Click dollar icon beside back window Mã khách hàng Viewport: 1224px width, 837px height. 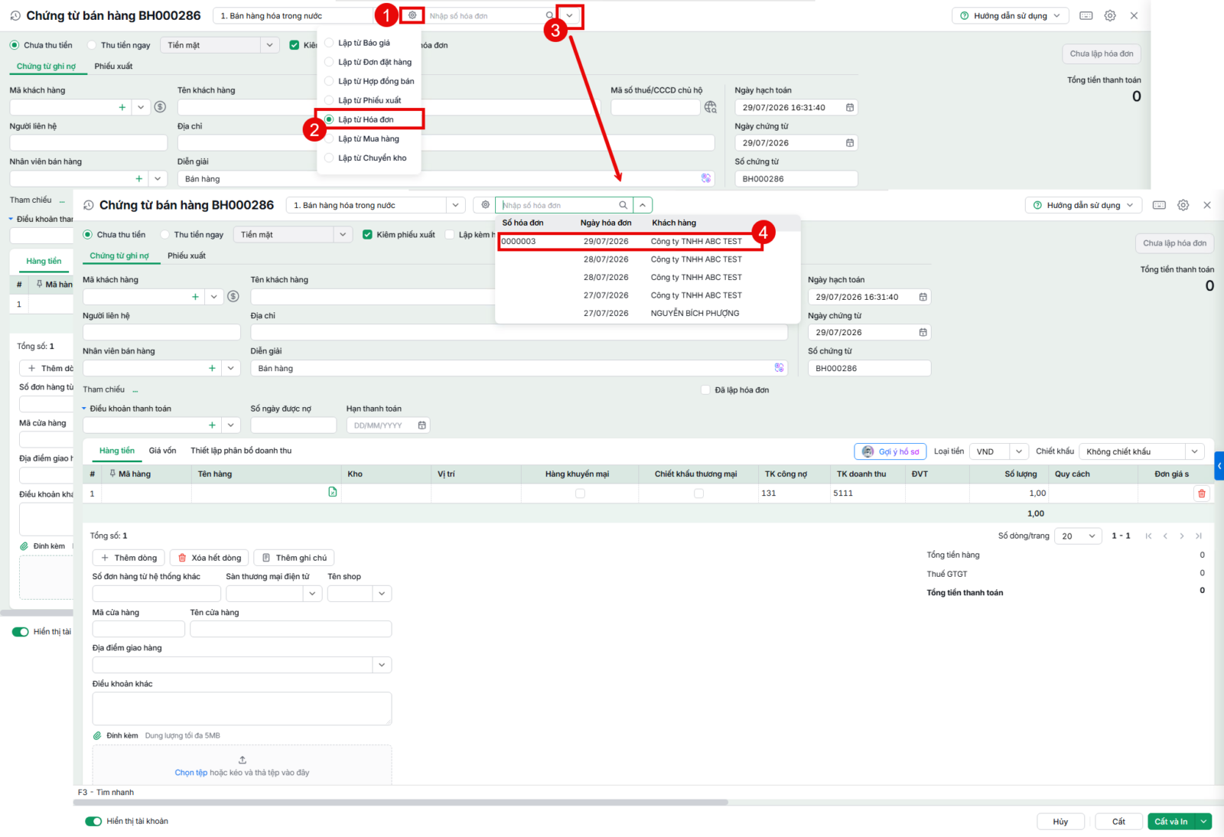point(160,107)
